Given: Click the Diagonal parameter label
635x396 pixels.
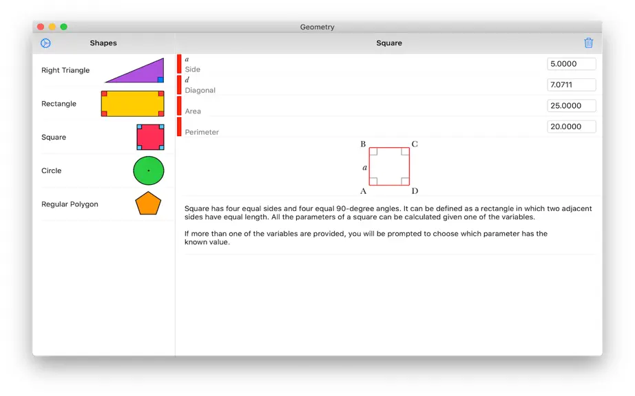Looking at the screenshot, I should 200,91.
